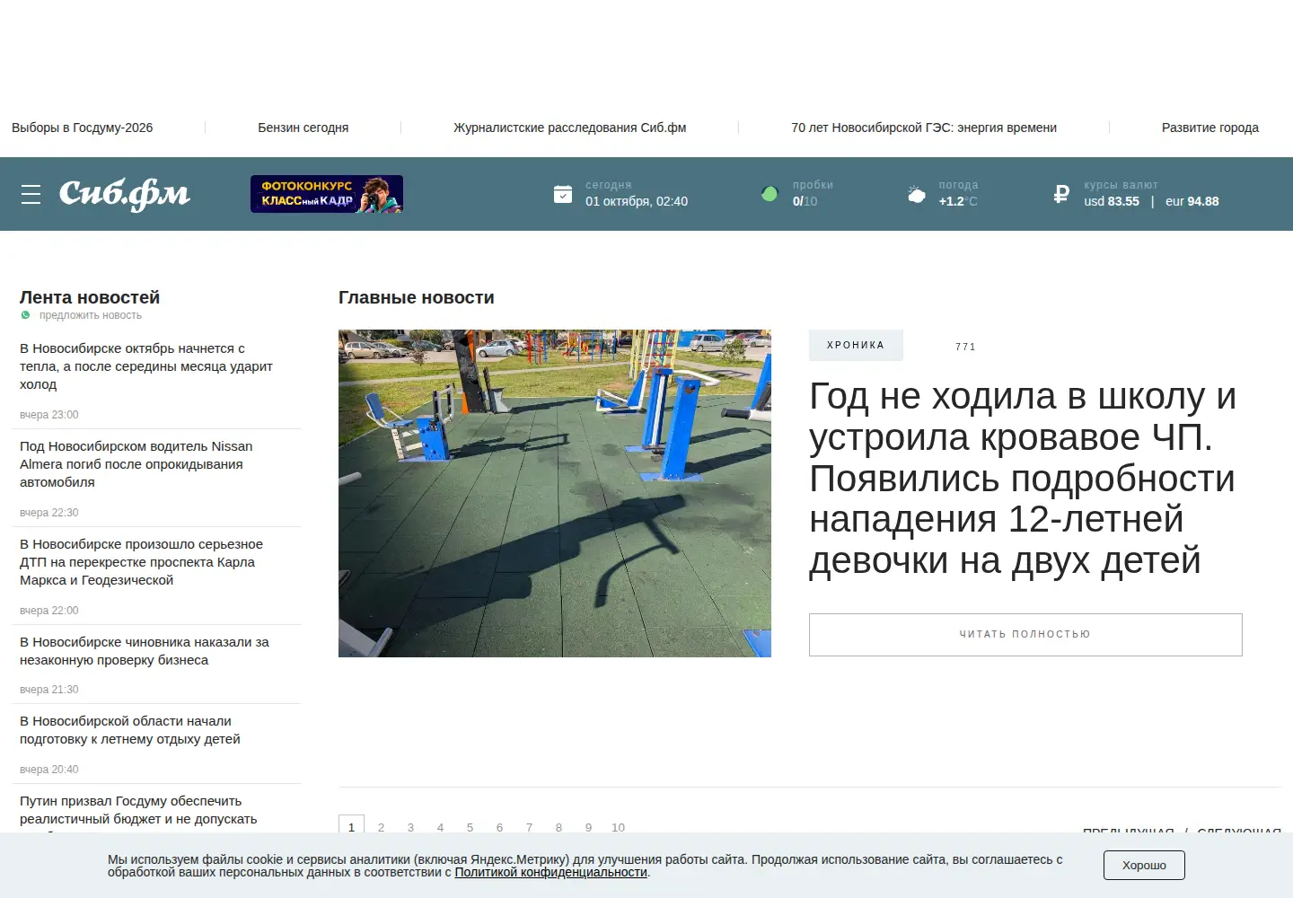The height and width of the screenshot is (898, 1293).
Task: Click the WhatsApp icon beside предложить новость
Action: tap(25, 315)
